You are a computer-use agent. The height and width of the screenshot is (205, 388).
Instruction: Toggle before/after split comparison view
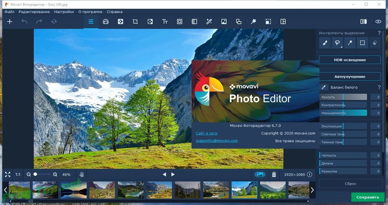coord(363,22)
